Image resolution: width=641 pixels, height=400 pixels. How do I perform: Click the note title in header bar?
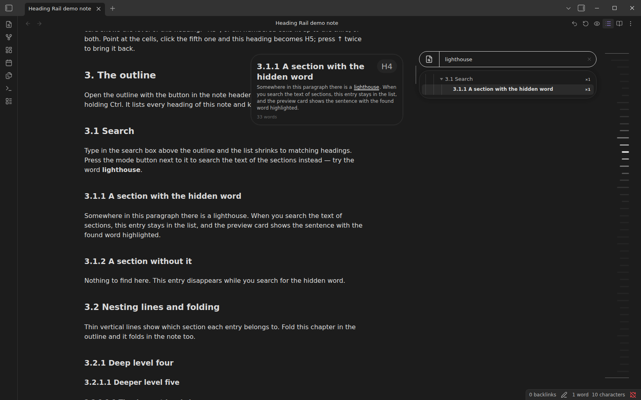[307, 23]
